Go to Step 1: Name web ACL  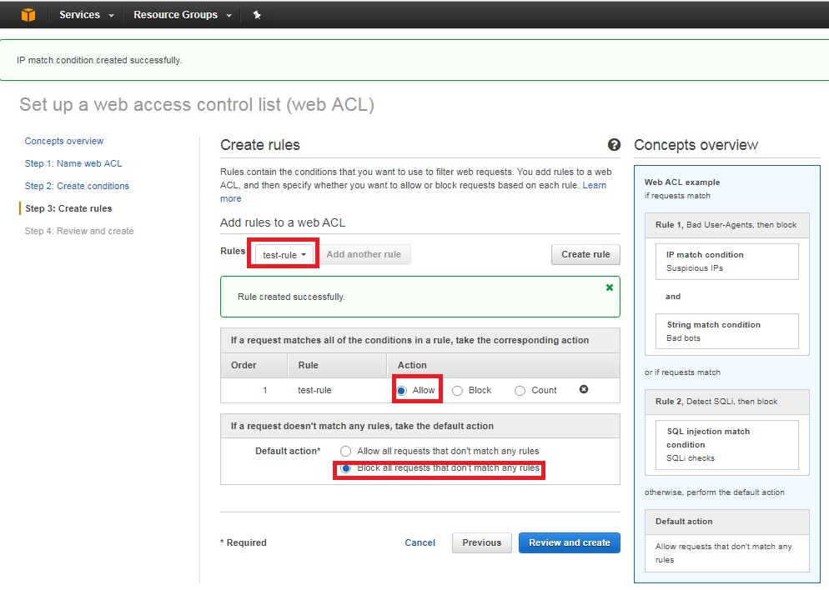click(73, 163)
